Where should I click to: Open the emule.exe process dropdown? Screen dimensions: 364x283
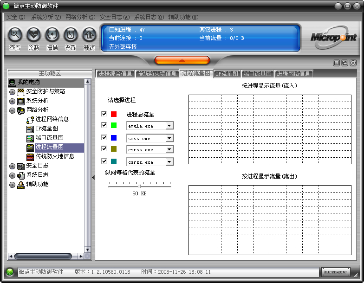tap(169, 126)
